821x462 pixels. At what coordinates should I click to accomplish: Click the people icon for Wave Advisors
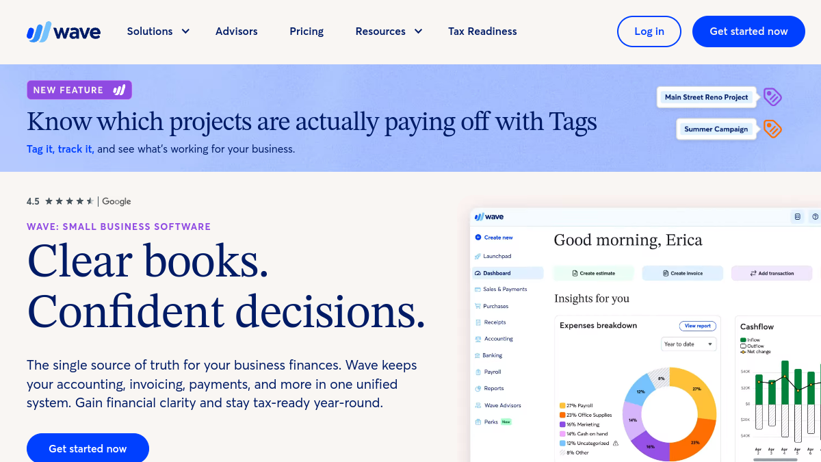[478, 405]
